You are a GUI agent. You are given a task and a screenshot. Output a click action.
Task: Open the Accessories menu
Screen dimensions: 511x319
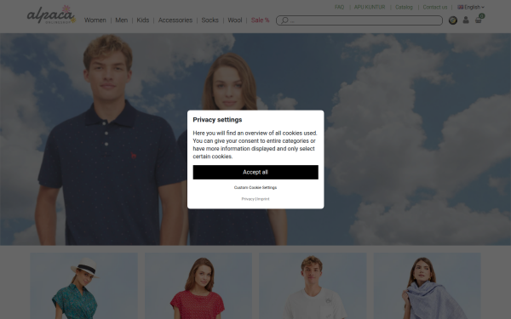[175, 20]
